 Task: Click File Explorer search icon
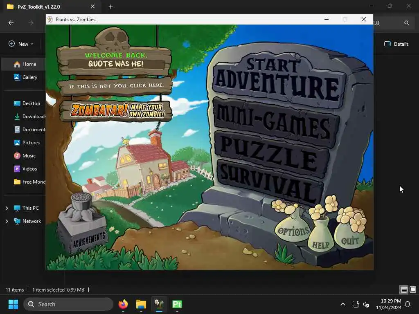point(406,23)
